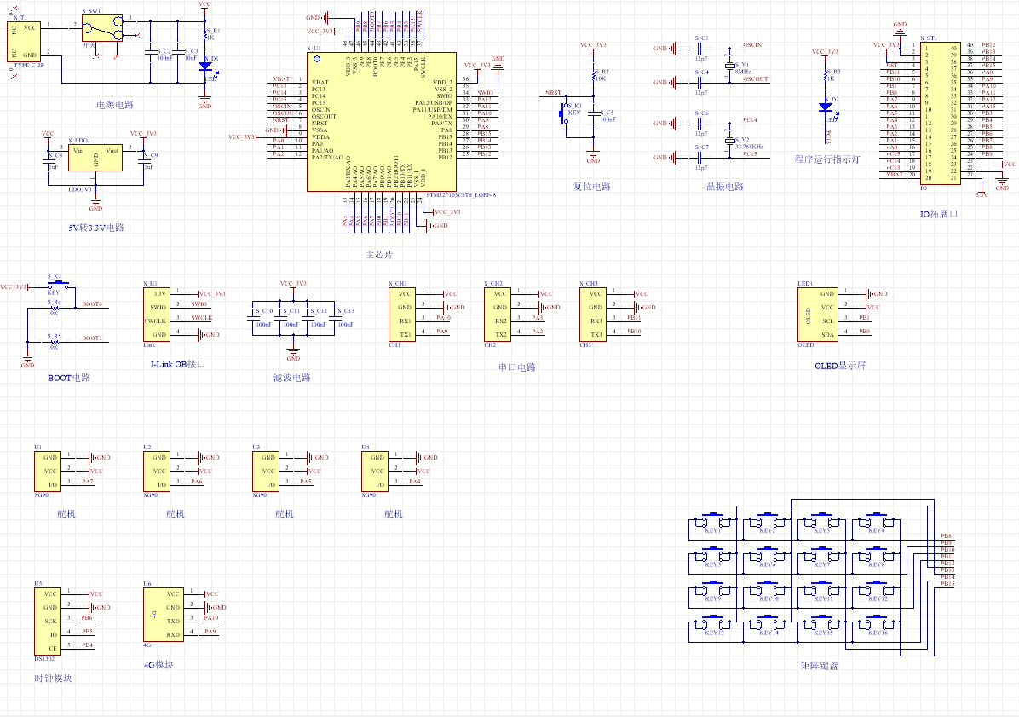Select the STM32F103C8T6 main chip symbol S_U1
This screenshot has height=717, width=1019.
[x=382, y=122]
